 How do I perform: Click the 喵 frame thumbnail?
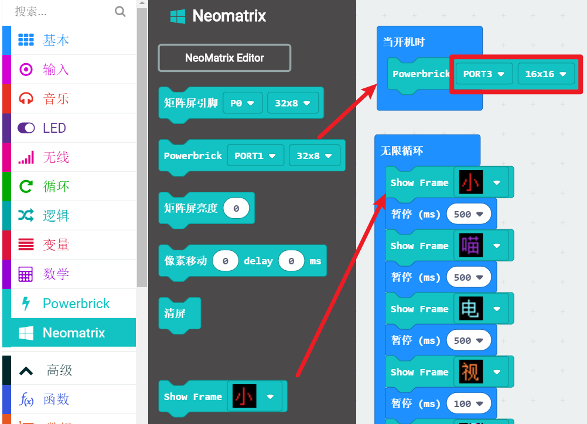[x=471, y=246]
